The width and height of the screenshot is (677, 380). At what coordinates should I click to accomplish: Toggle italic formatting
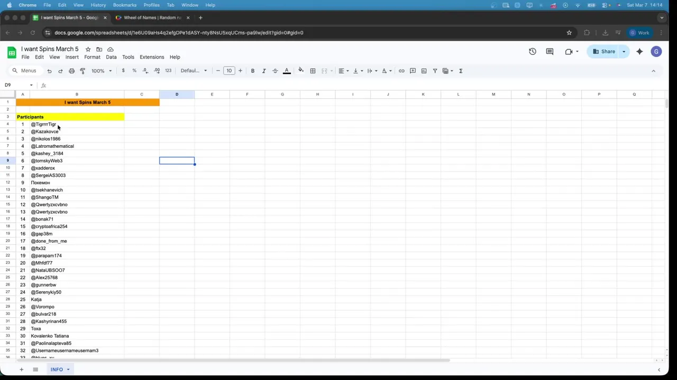pos(264,71)
